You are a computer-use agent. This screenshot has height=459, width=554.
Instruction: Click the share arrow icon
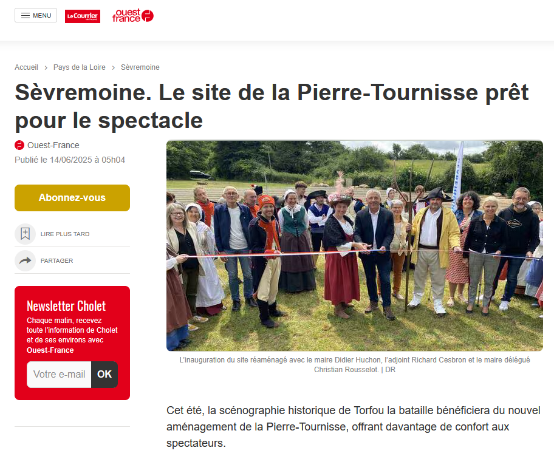[x=25, y=260]
